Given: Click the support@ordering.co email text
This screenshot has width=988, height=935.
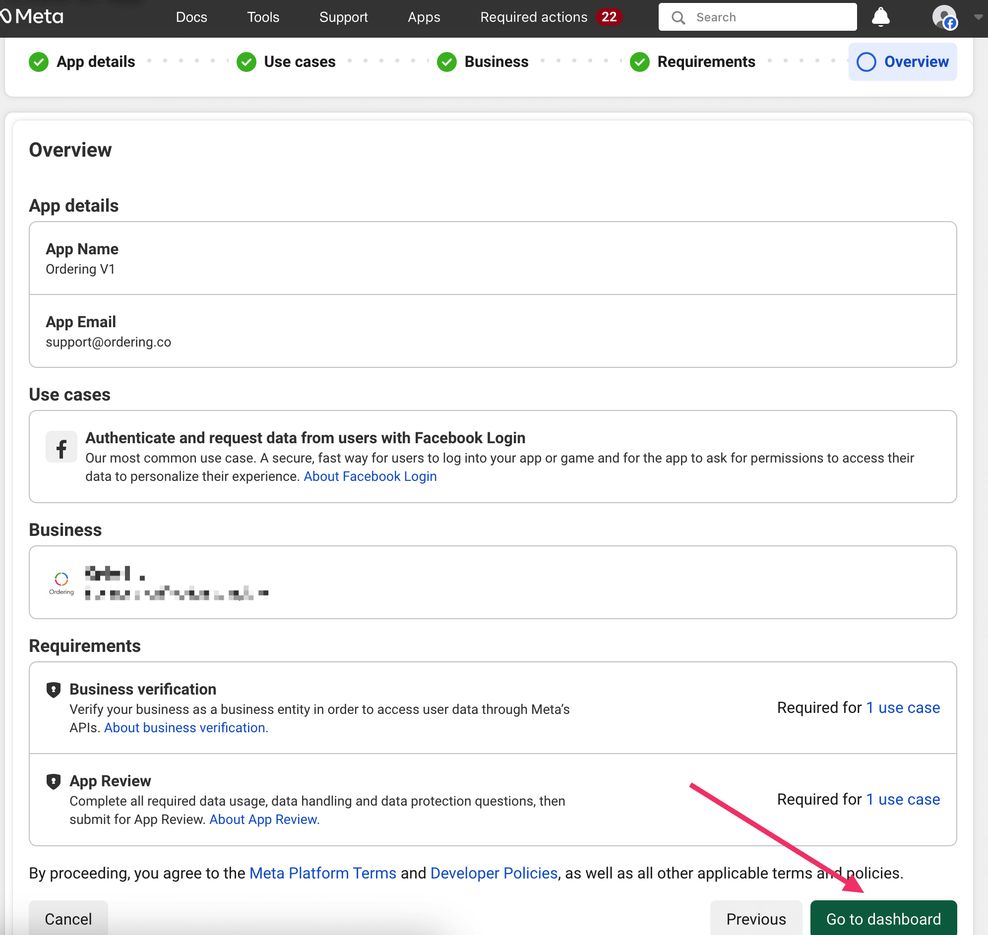Looking at the screenshot, I should coord(108,342).
